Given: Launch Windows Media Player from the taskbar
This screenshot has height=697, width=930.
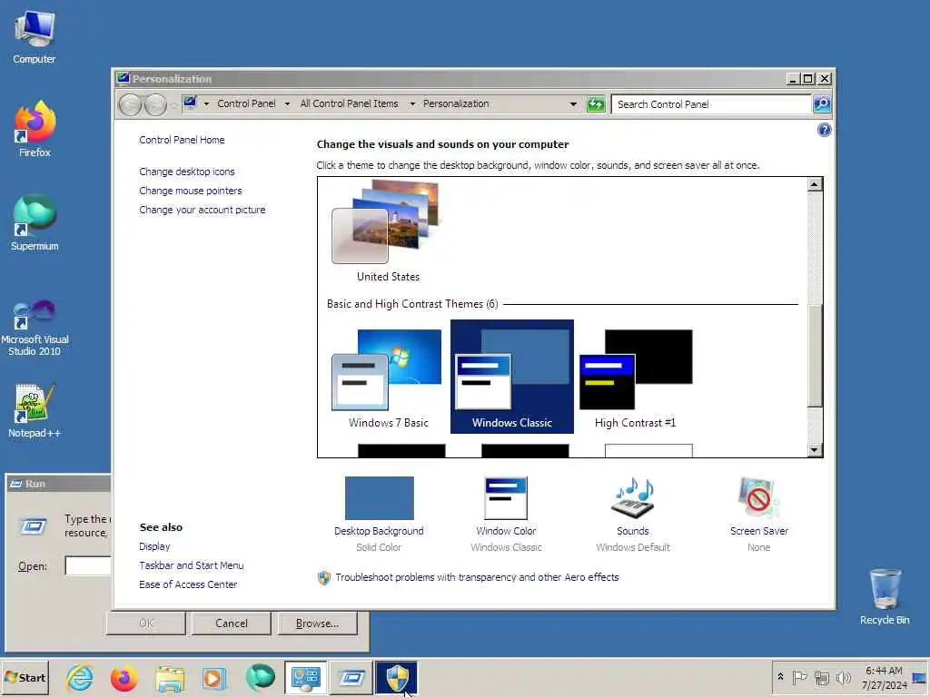Looking at the screenshot, I should click(x=214, y=678).
